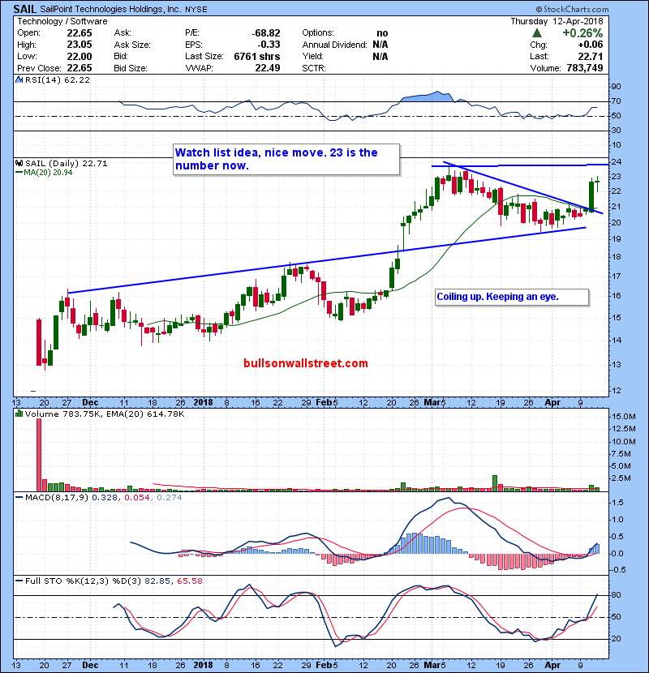Viewport: 649px width, 673px height.
Task: Click the Options value no
Action: click(382, 33)
